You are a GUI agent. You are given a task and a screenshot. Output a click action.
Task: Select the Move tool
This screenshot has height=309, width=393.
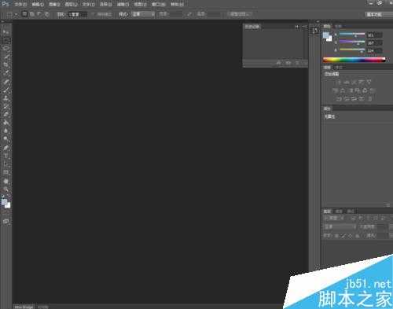pos(6,32)
